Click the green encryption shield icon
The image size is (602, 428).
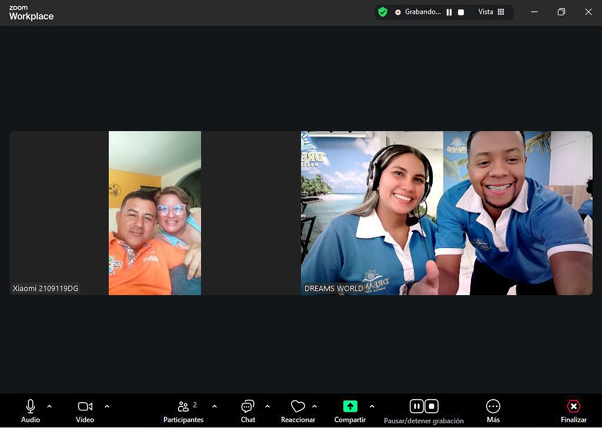(383, 12)
